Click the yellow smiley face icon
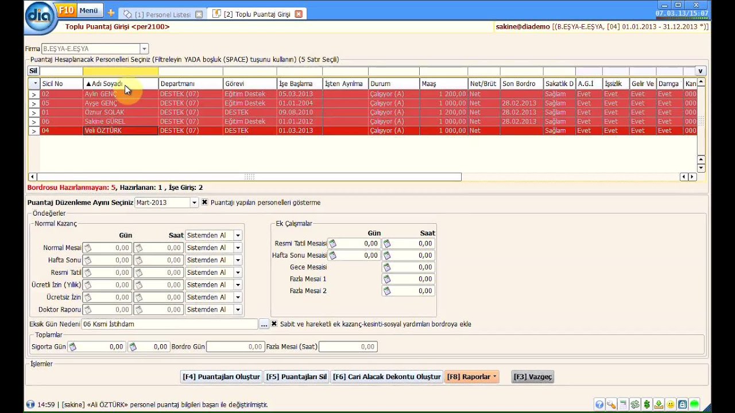Image resolution: width=735 pixels, height=413 pixels. 671,404
